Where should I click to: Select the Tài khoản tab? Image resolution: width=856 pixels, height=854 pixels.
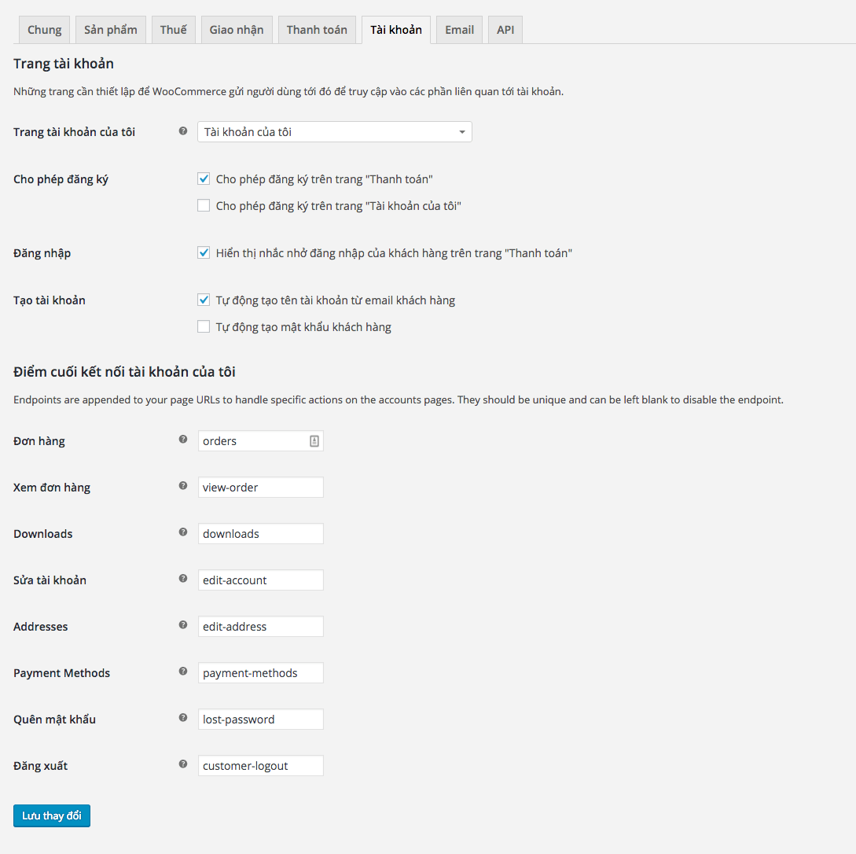[396, 30]
